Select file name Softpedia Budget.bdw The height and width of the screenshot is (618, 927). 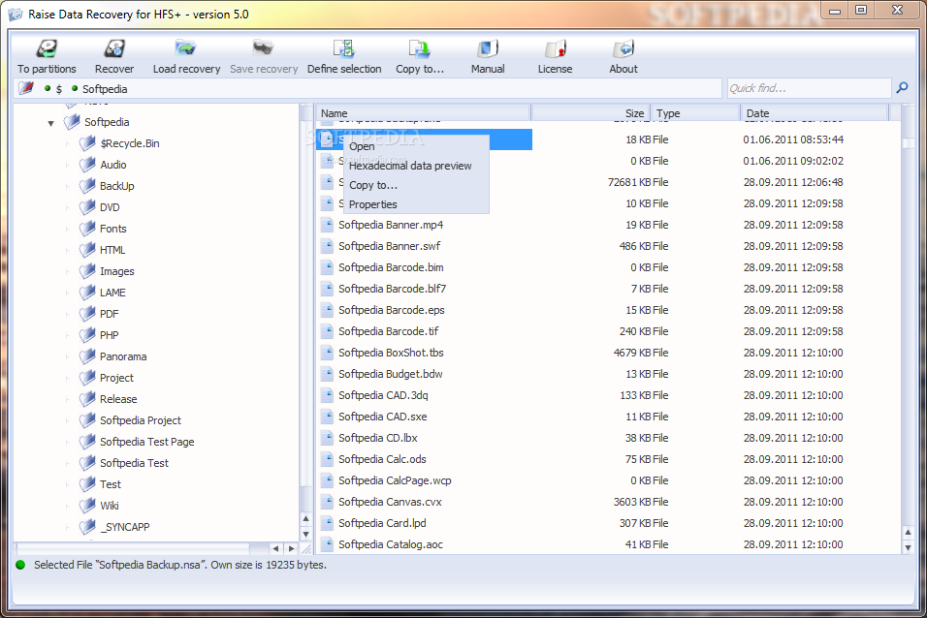coord(390,373)
